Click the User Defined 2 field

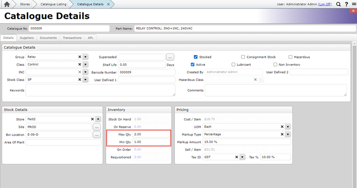319,72
